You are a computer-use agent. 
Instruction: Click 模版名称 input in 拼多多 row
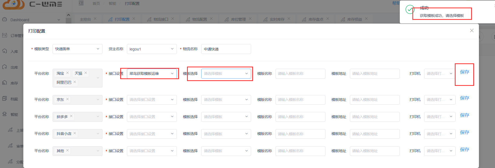pos(300,117)
